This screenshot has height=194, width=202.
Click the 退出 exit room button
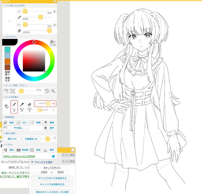pyautogui.click(x=10, y=150)
